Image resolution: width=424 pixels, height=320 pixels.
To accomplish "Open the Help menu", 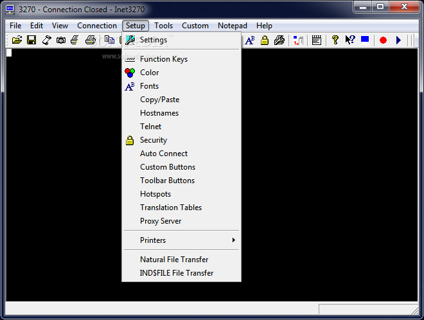I will point(264,26).
